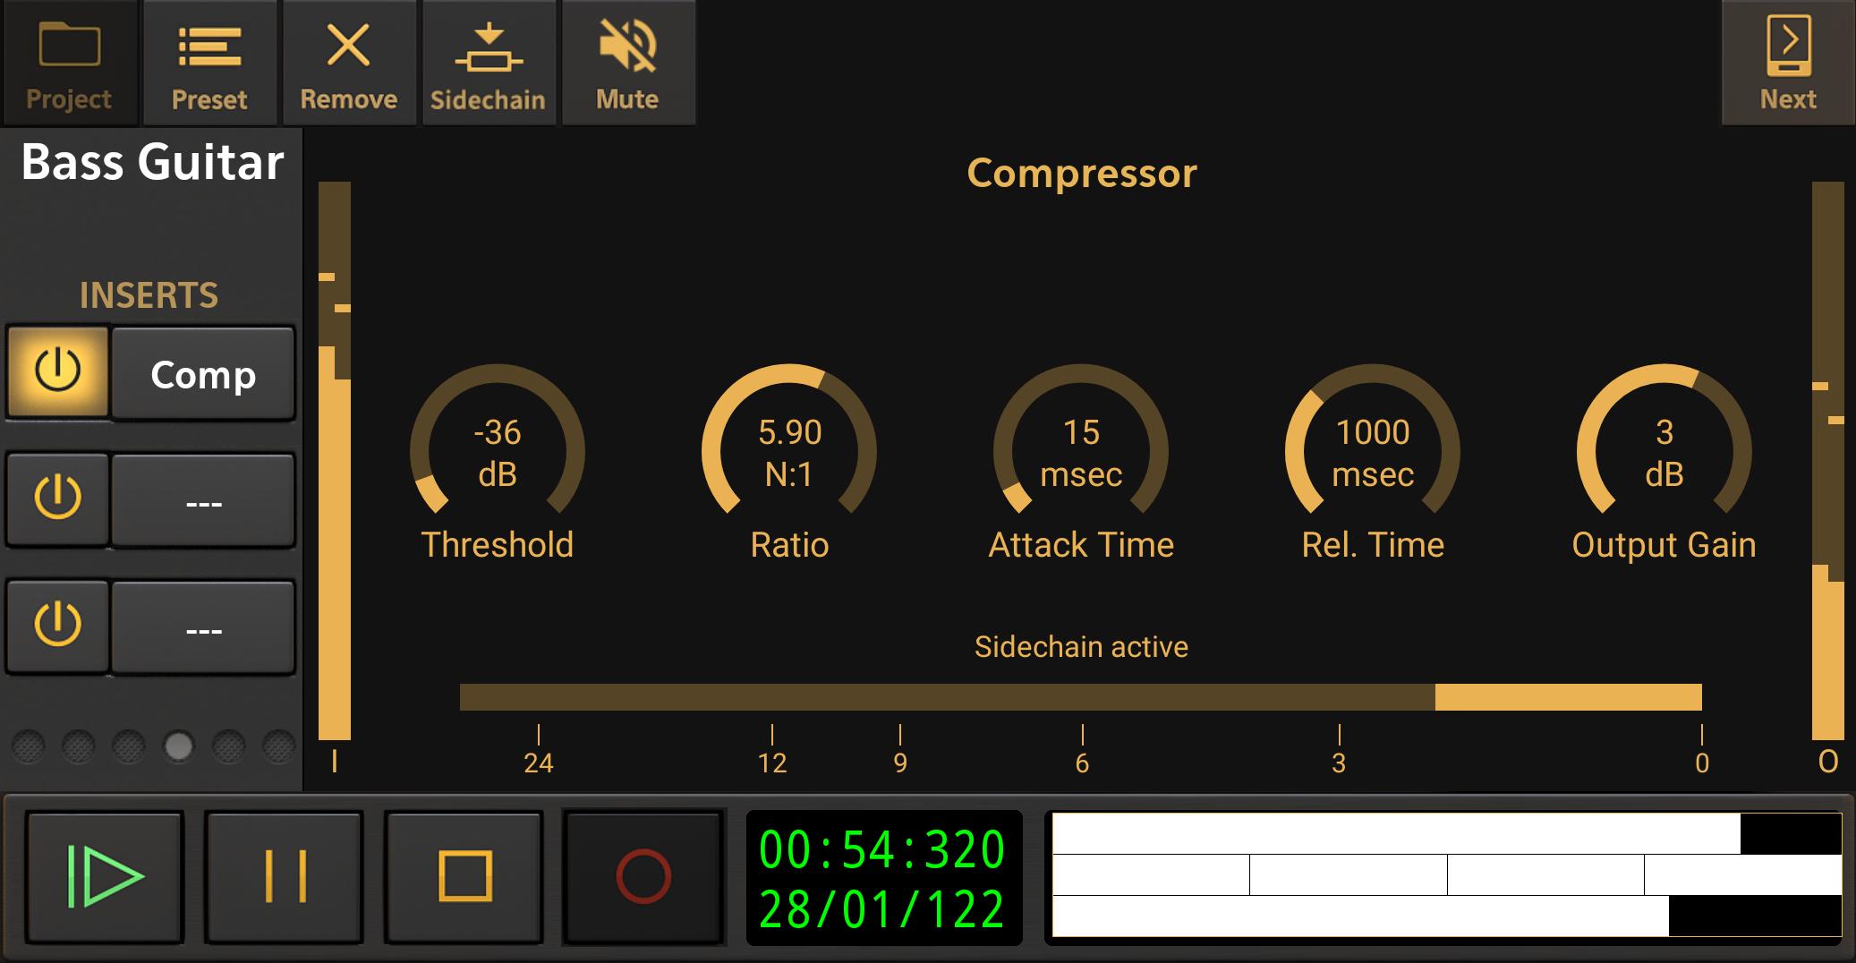The image size is (1856, 963).
Task: Open the Project folder menu
Action: 69,63
